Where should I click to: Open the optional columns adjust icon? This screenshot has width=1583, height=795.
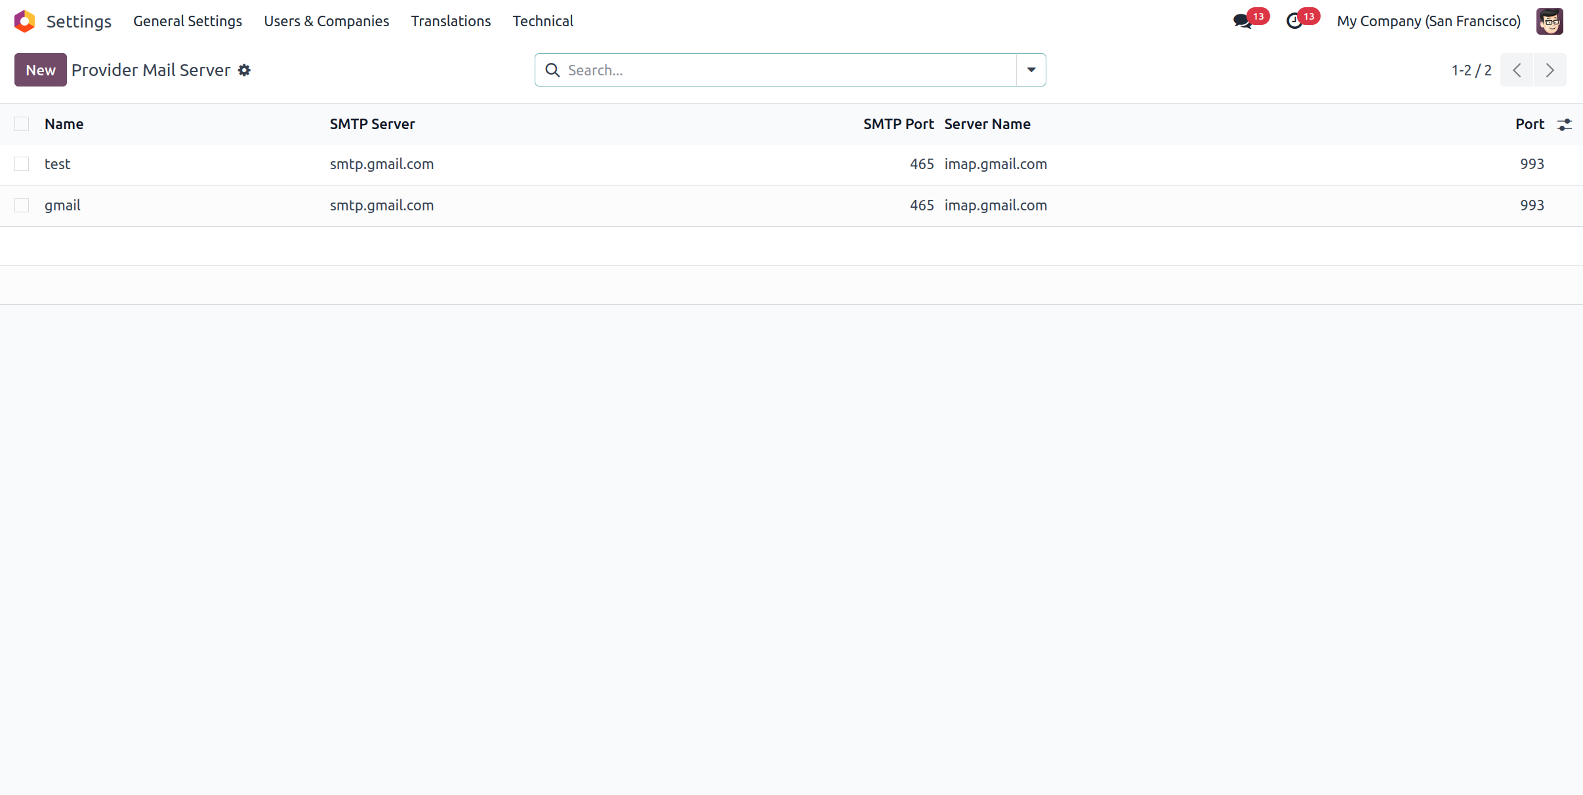tap(1565, 125)
